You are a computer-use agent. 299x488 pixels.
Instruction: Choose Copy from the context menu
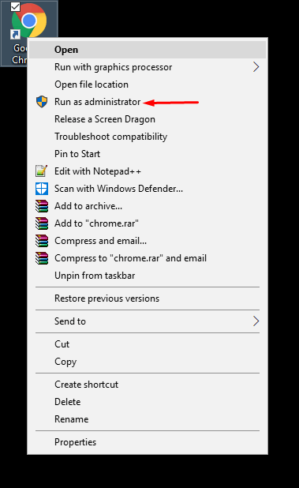click(x=148, y=362)
